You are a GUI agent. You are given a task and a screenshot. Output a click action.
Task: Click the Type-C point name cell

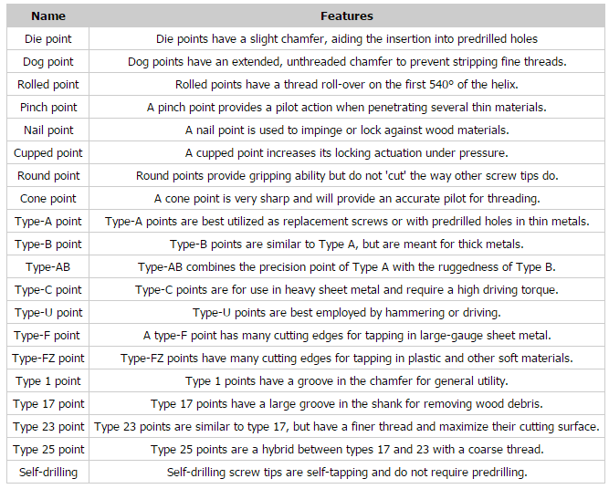pos(47,290)
